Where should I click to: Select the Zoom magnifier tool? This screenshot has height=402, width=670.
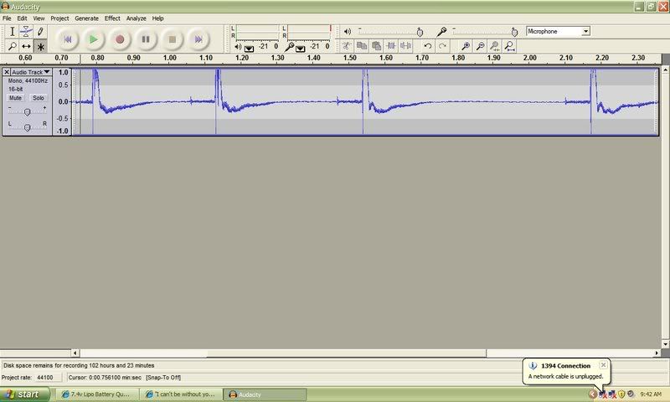(12, 46)
